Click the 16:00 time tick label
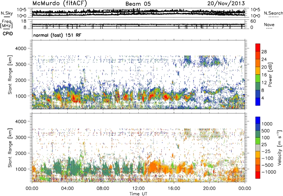The width and height of the screenshot is (283, 196). 174,189
